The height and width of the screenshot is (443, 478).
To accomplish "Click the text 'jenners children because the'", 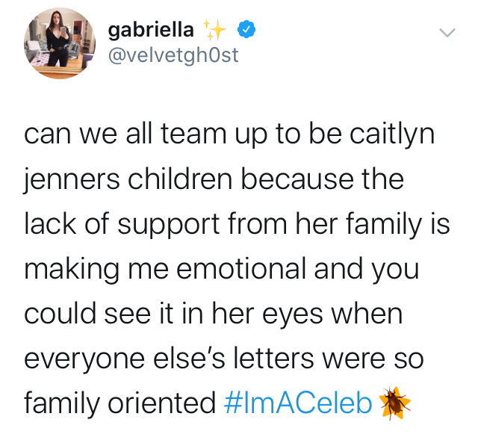I will point(214,179).
